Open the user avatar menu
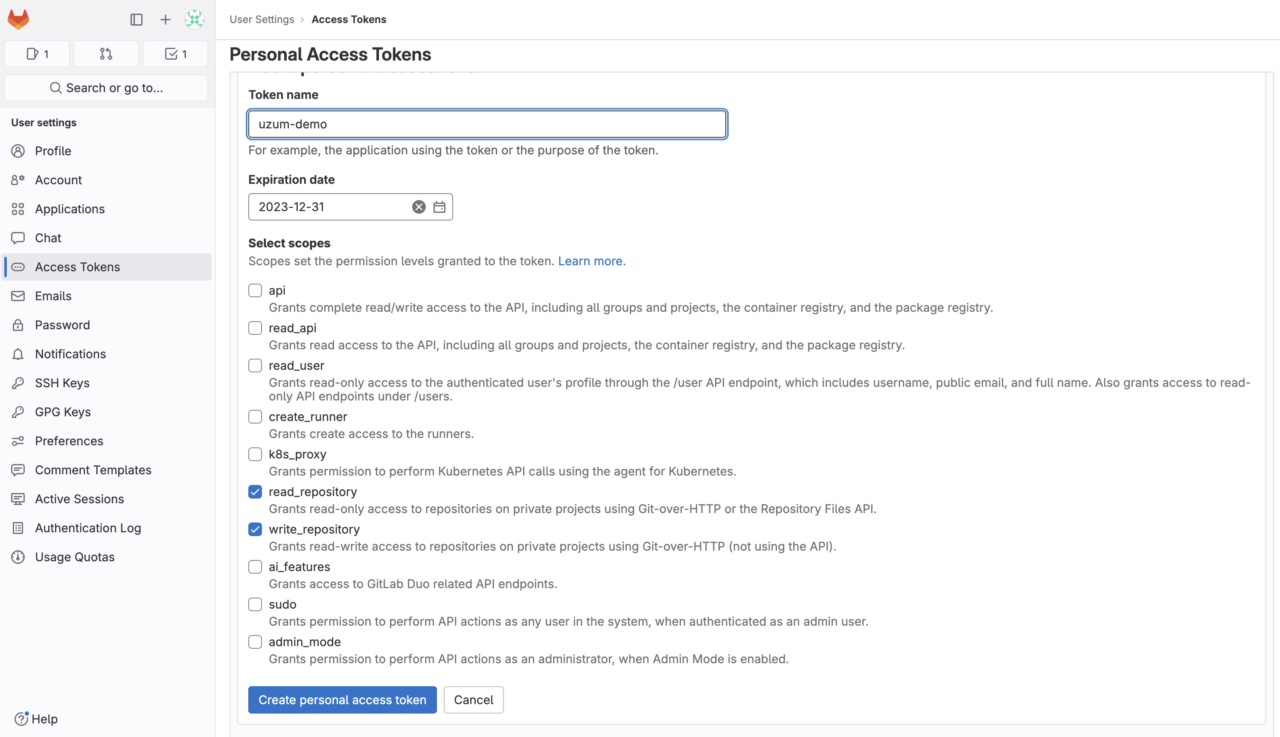The height and width of the screenshot is (737, 1280). [195, 19]
